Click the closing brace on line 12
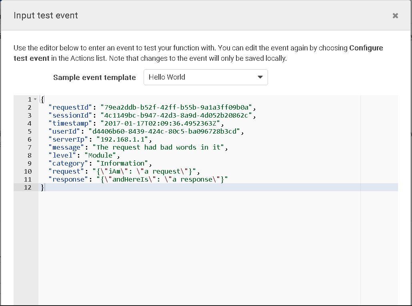Screen dimensions: 412x306 coord(42,188)
